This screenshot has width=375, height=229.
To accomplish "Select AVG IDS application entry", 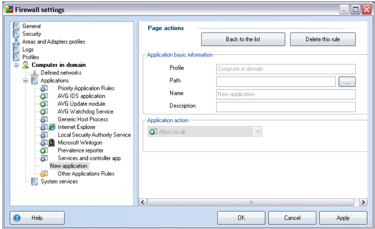I will (81, 96).
